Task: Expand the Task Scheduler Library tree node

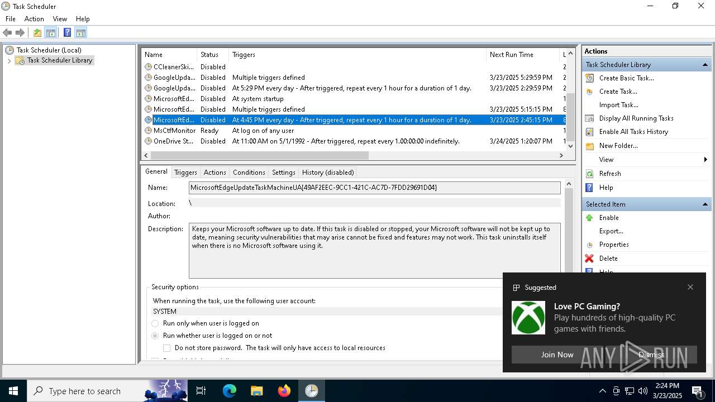Action: click(9, 60)
